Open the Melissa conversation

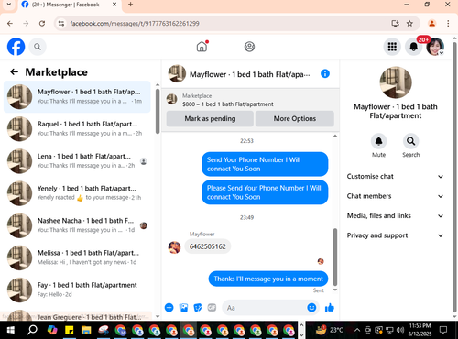78,257
